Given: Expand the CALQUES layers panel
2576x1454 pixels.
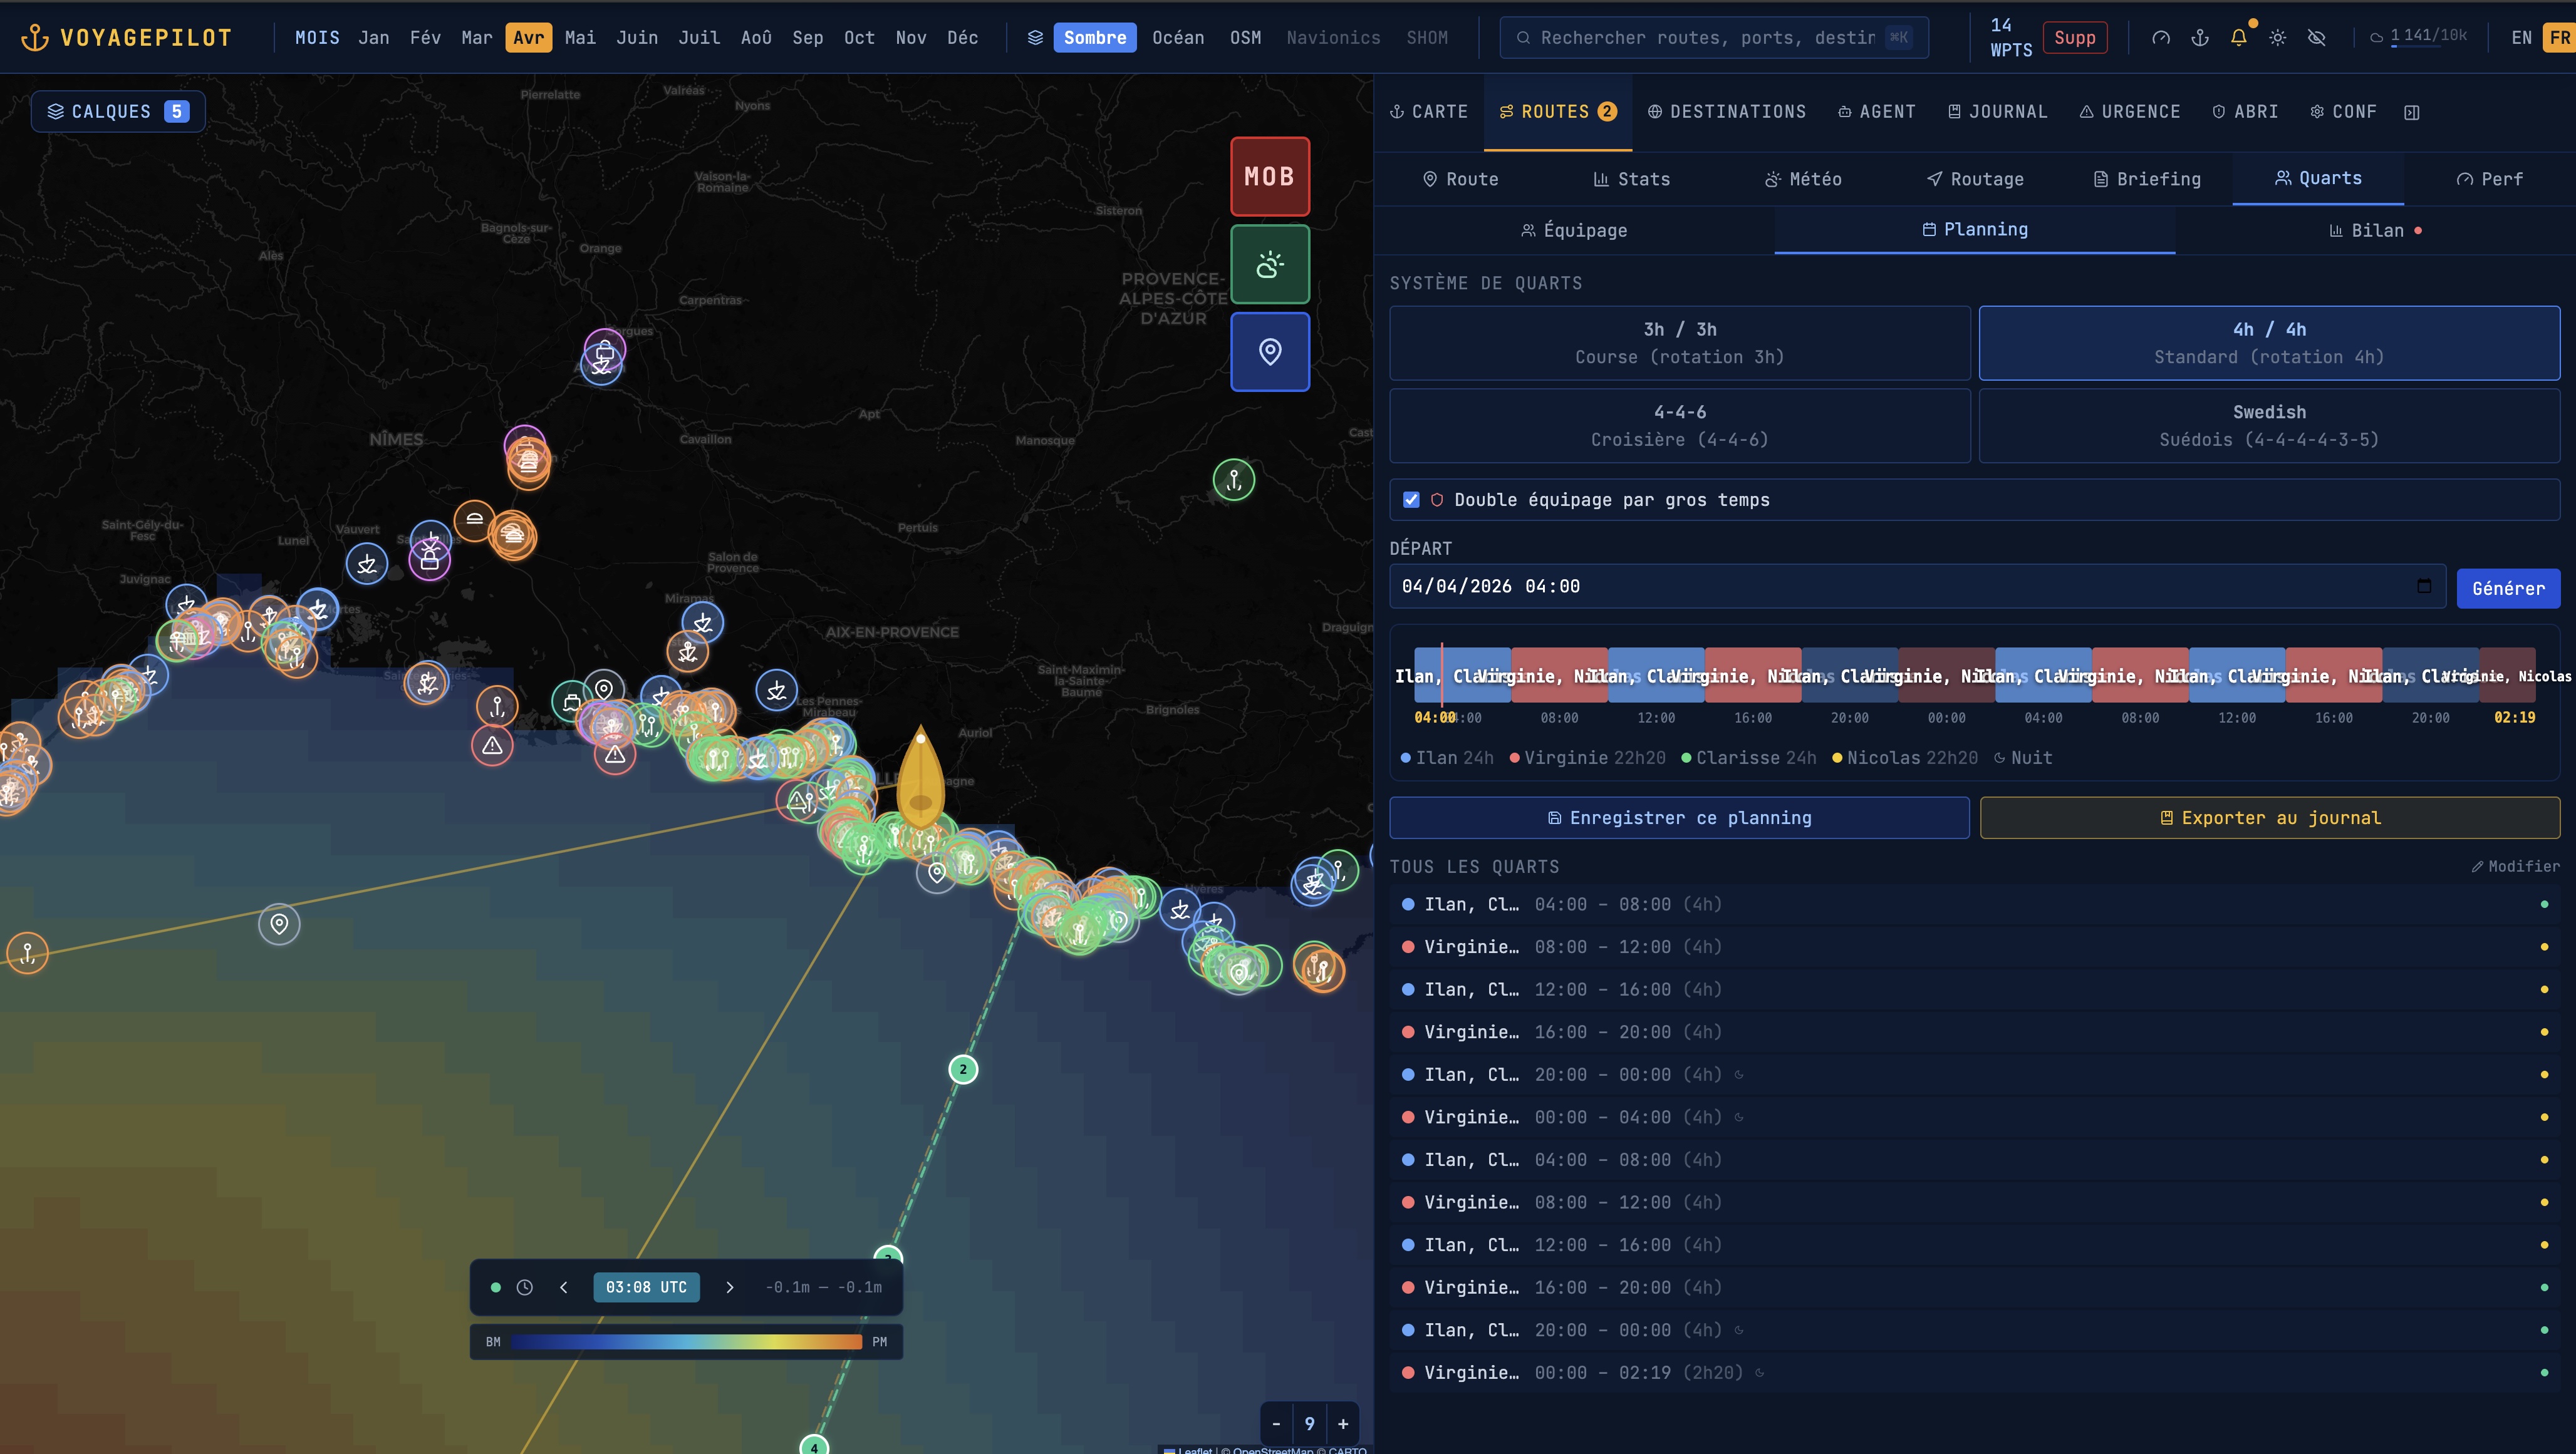Looking at the screenshot, I should (x=118, y=112).
